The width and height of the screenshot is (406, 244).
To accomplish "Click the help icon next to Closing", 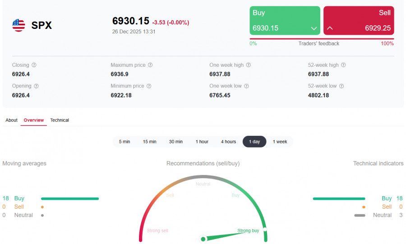I will click(34, 65).
